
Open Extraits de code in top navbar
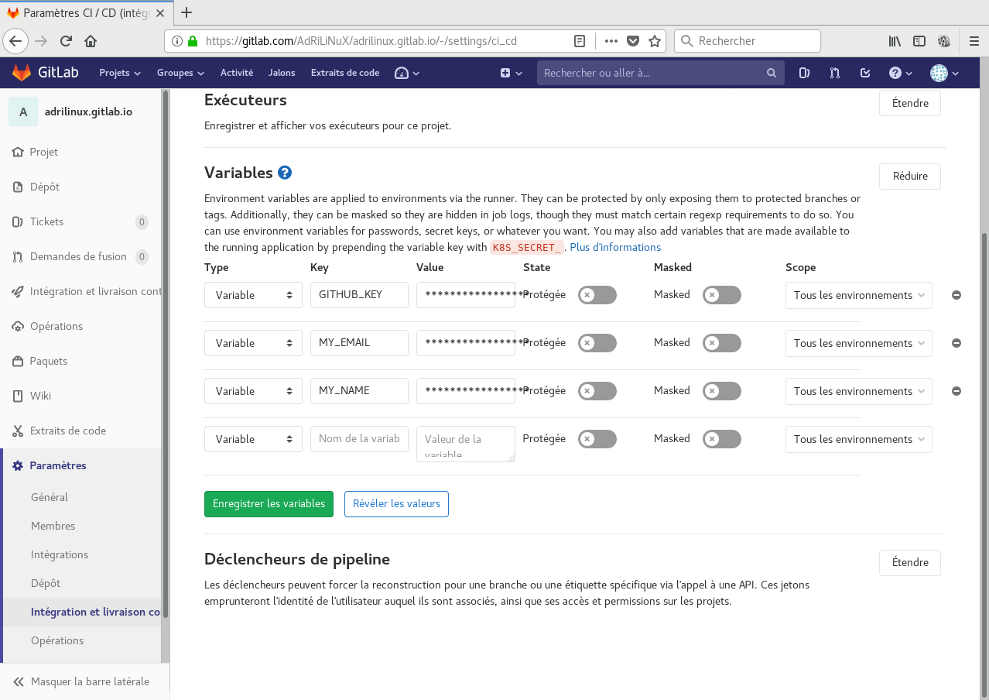pyautogui.click(x=345, y=73)
